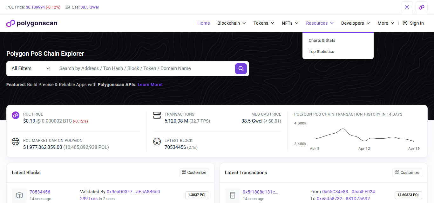Focus the address search input field

coord(145,68)
